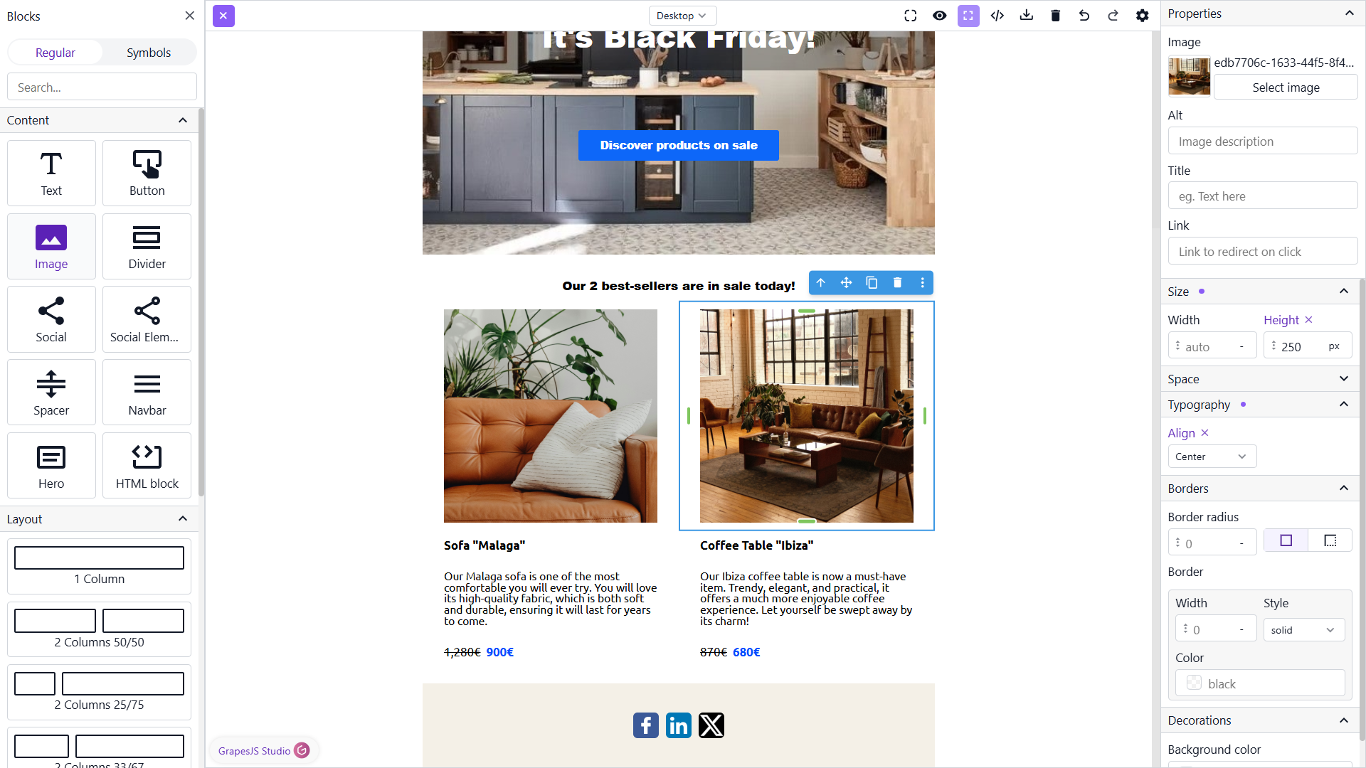Switch to the Symbols tab
Image resolution: width=1366 pixels, height=768 pixels.
pyautogui.click(x=149, y=53)
